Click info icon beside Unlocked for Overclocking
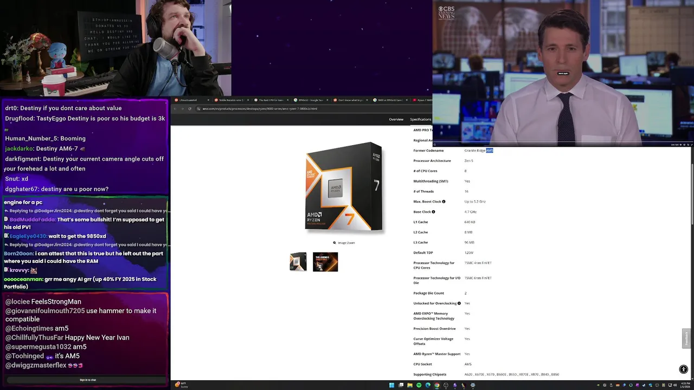694x390 pixels. (x=459, y=303)
